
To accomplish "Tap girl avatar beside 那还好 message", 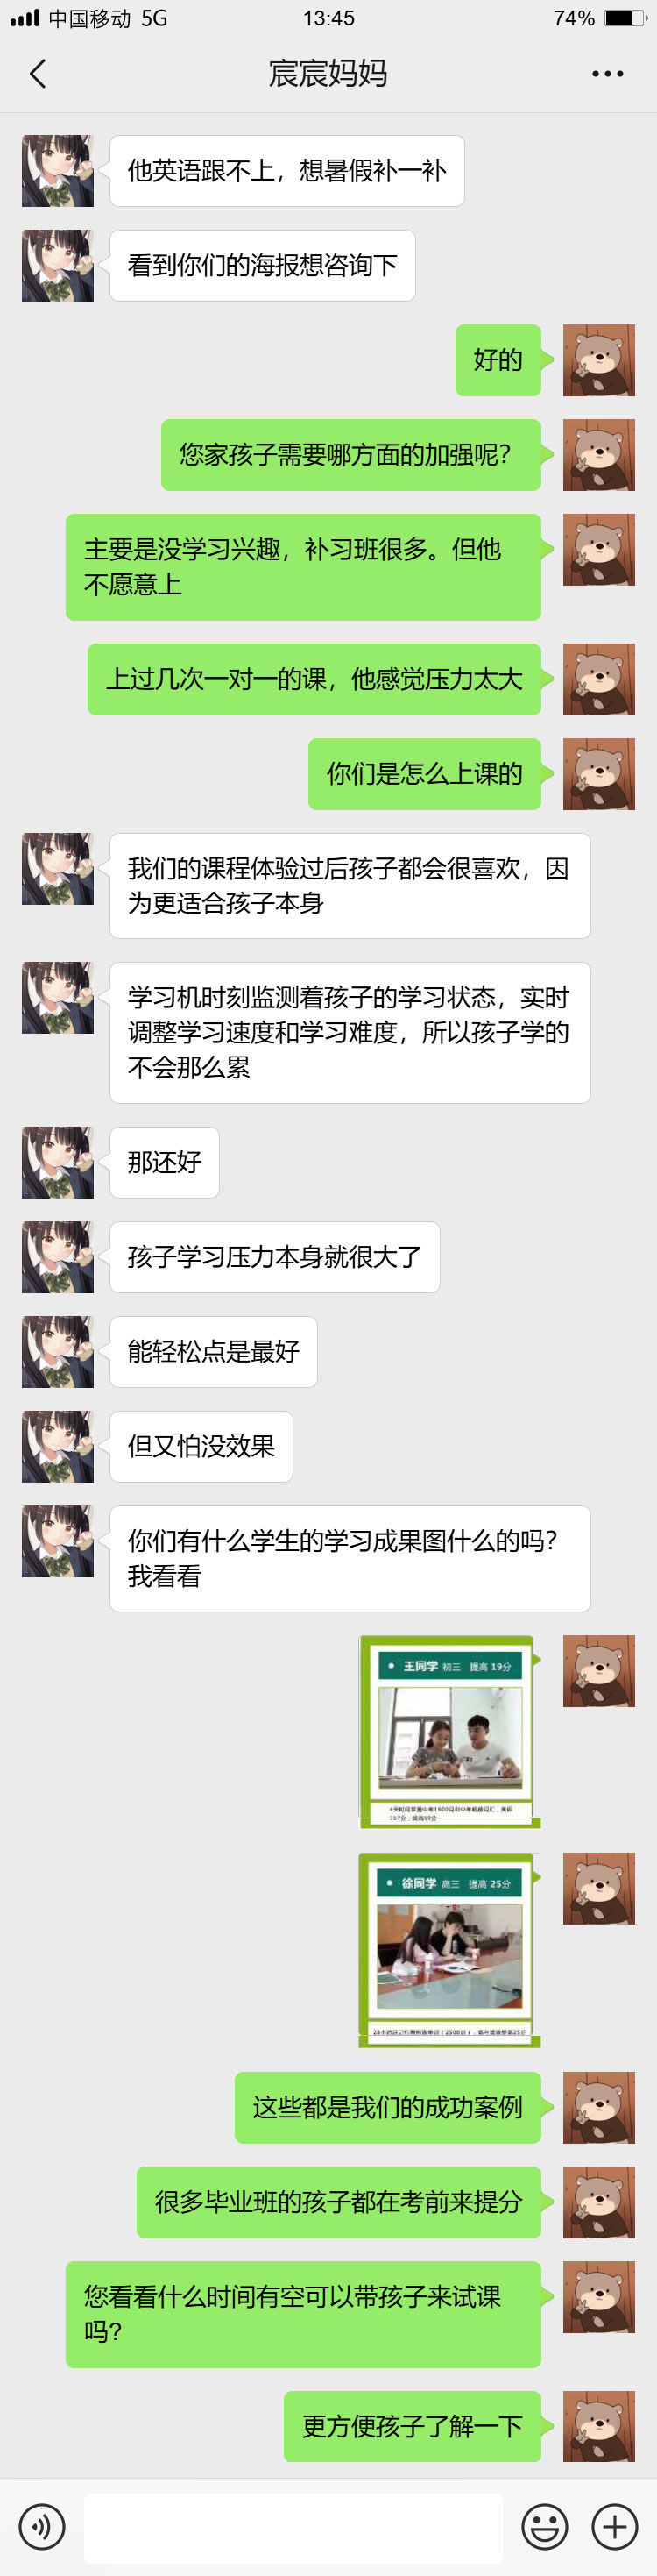I will [58, 1163].
